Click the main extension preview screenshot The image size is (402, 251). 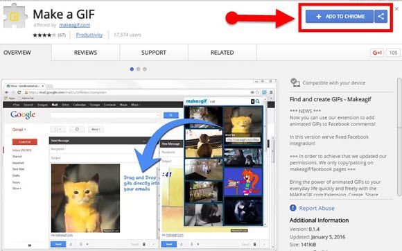(139, 164)
